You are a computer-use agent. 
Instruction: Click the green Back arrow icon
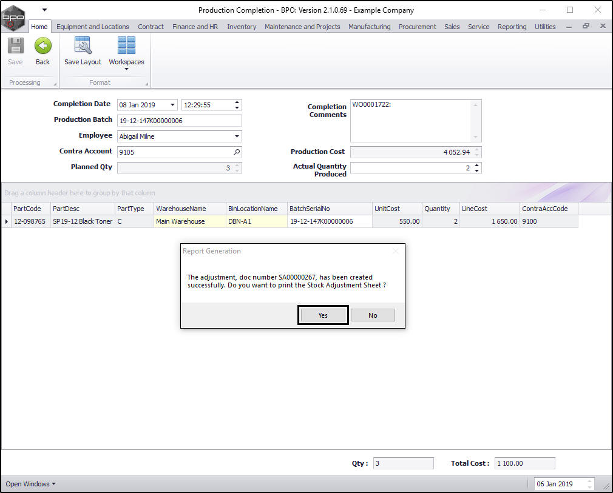(x=42, y=45)
